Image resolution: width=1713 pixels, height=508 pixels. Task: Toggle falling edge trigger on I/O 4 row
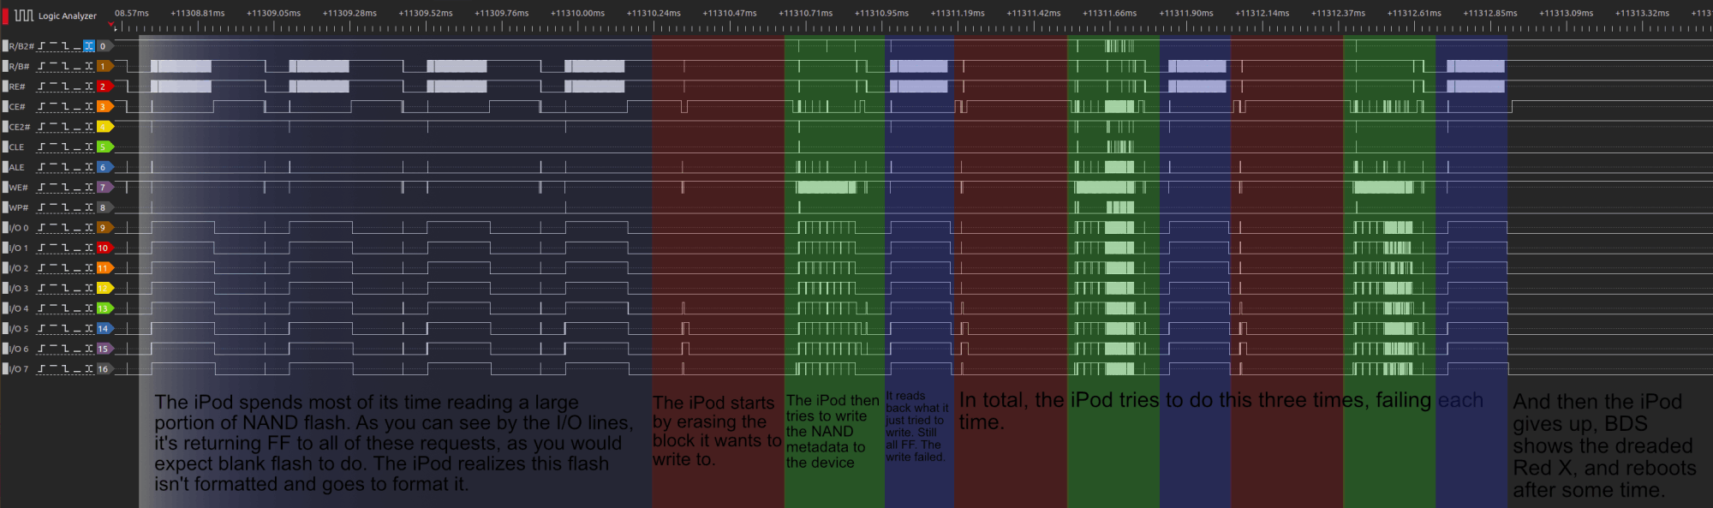66,308
